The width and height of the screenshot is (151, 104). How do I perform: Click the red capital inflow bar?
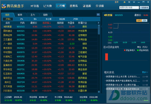(x=106, y=57)
